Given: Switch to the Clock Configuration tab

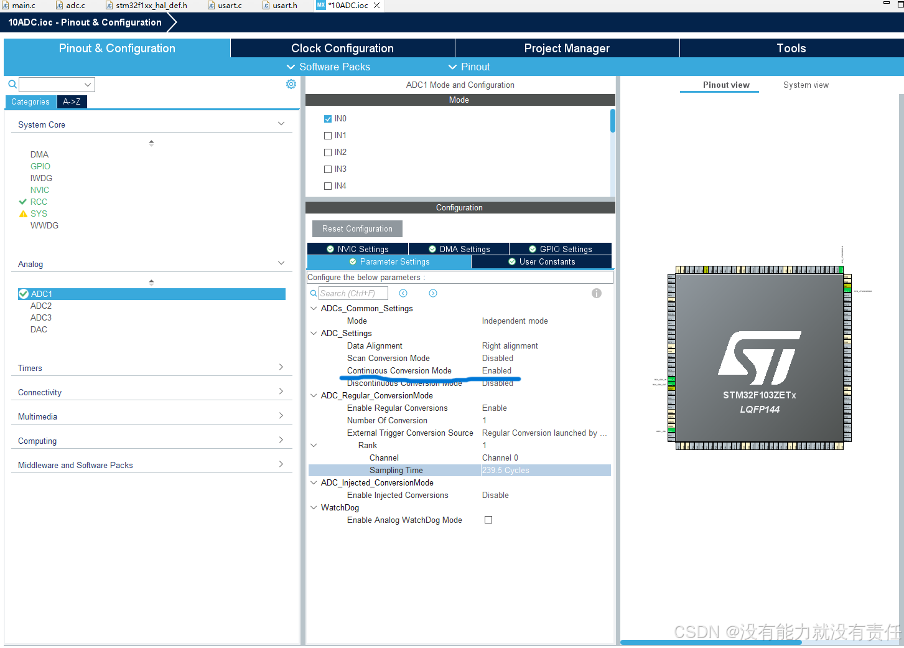Looking at the screenshot, I should pyautogui.click(x=342, y=47).
